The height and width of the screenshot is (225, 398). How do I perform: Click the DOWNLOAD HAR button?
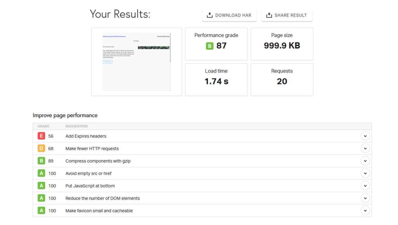point(229,15)
